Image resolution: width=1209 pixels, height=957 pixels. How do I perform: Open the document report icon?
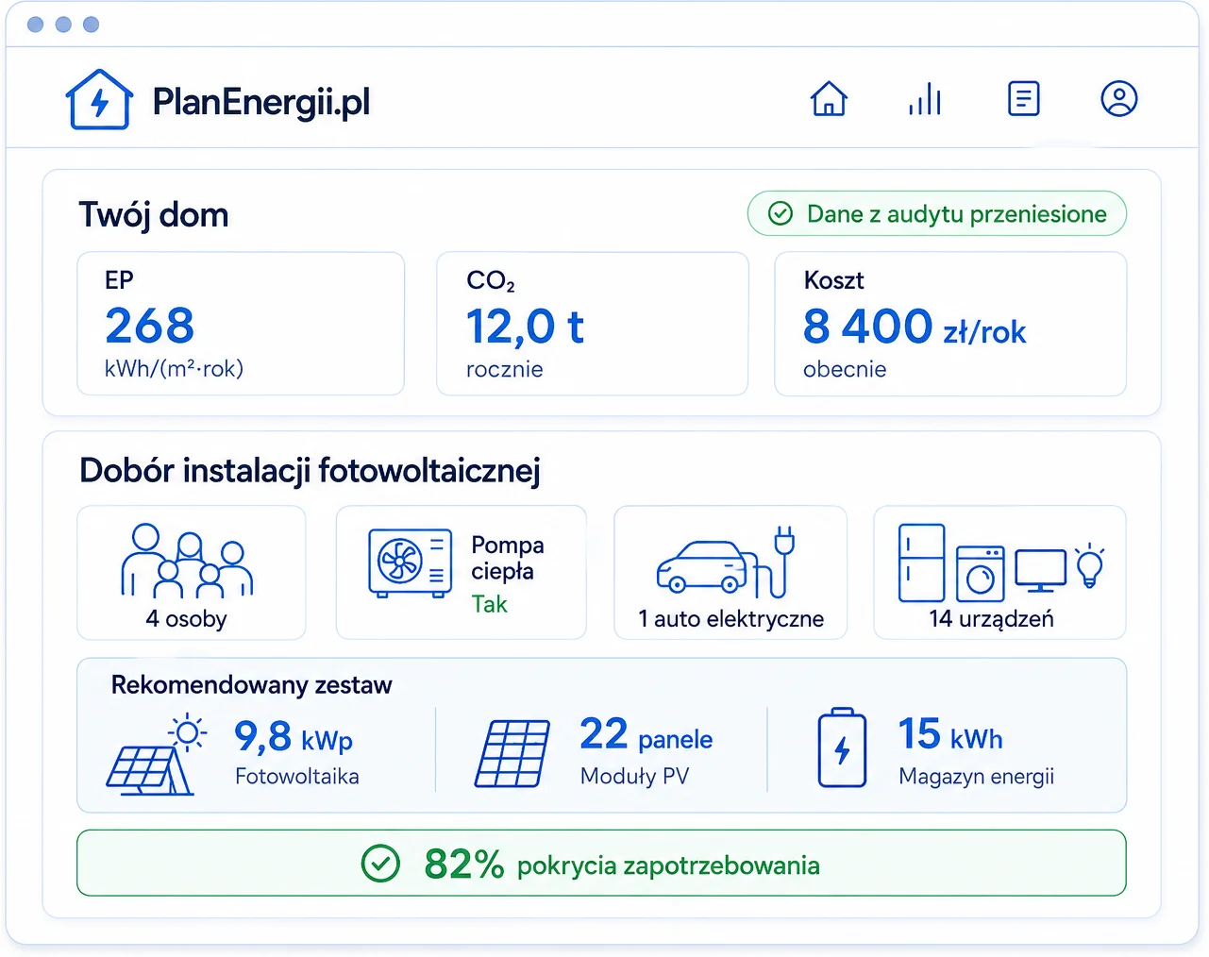[1023, 98]
